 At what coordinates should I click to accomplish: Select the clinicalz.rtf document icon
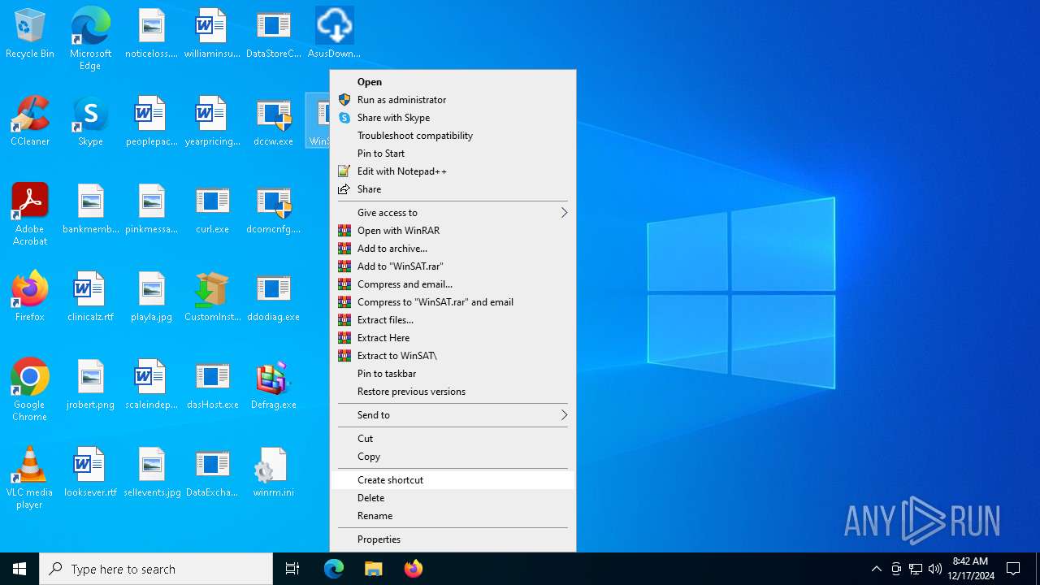(90, 297)
